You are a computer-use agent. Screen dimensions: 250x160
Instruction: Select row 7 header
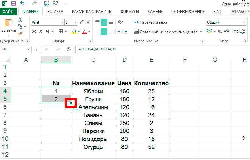tap(5, 115)
